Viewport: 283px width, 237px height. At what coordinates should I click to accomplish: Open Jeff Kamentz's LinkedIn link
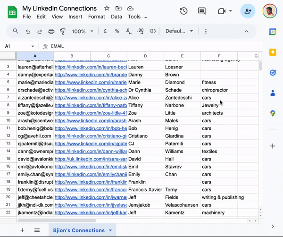pos(91,213)
